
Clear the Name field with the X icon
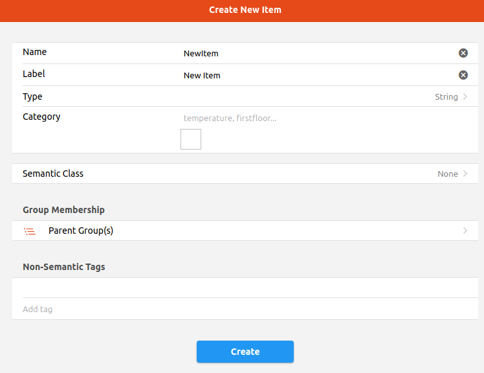pos(463,53)
